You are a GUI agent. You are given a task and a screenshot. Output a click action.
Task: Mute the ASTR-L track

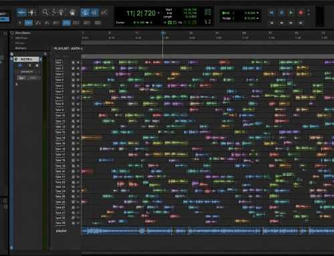coord(37,66)
